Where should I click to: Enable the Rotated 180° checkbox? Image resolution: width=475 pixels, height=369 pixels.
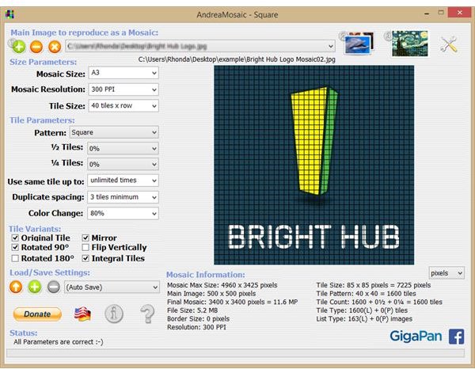click(15, 258)
